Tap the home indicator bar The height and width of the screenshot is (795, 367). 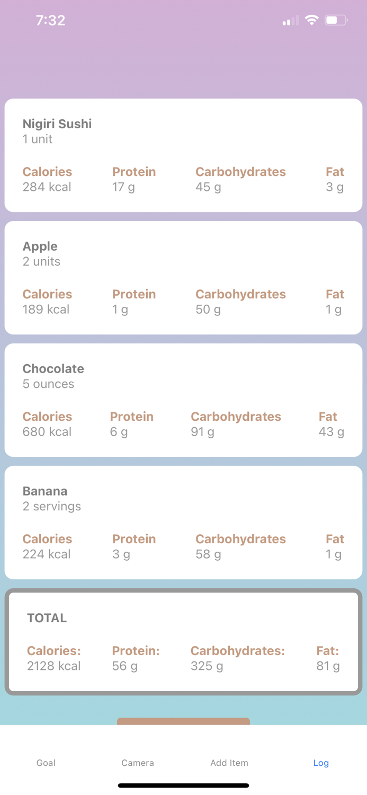tap(183, 785)
